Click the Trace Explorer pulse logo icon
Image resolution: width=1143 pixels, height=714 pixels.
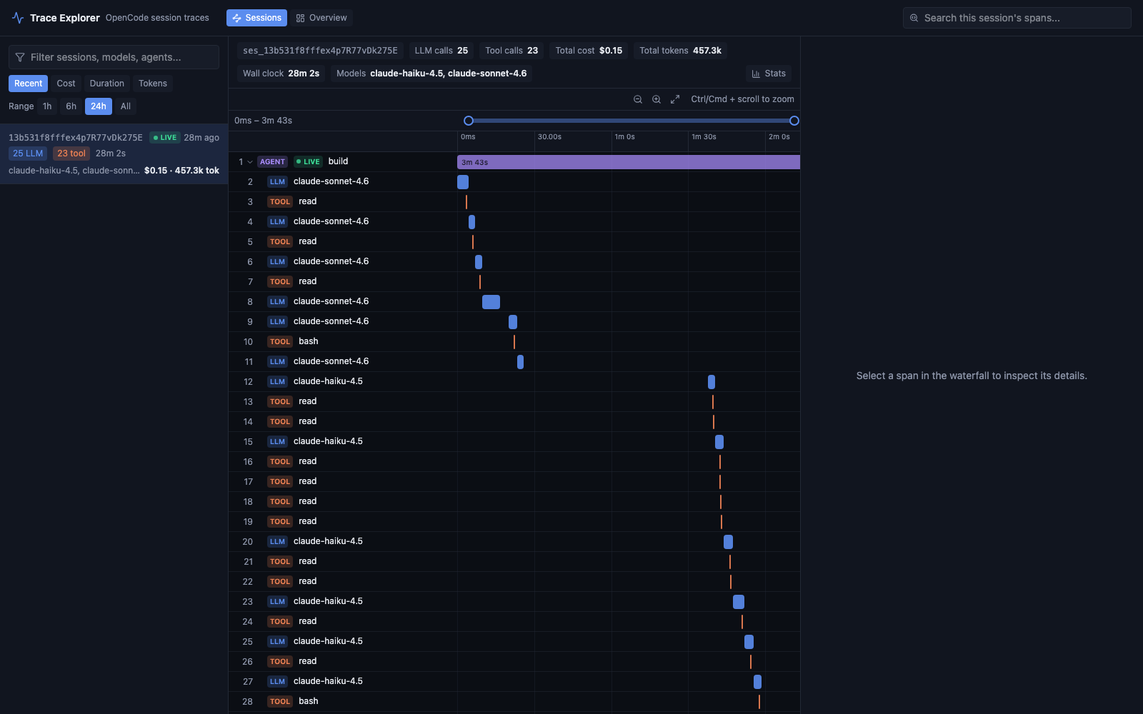[x=18, y=18]
